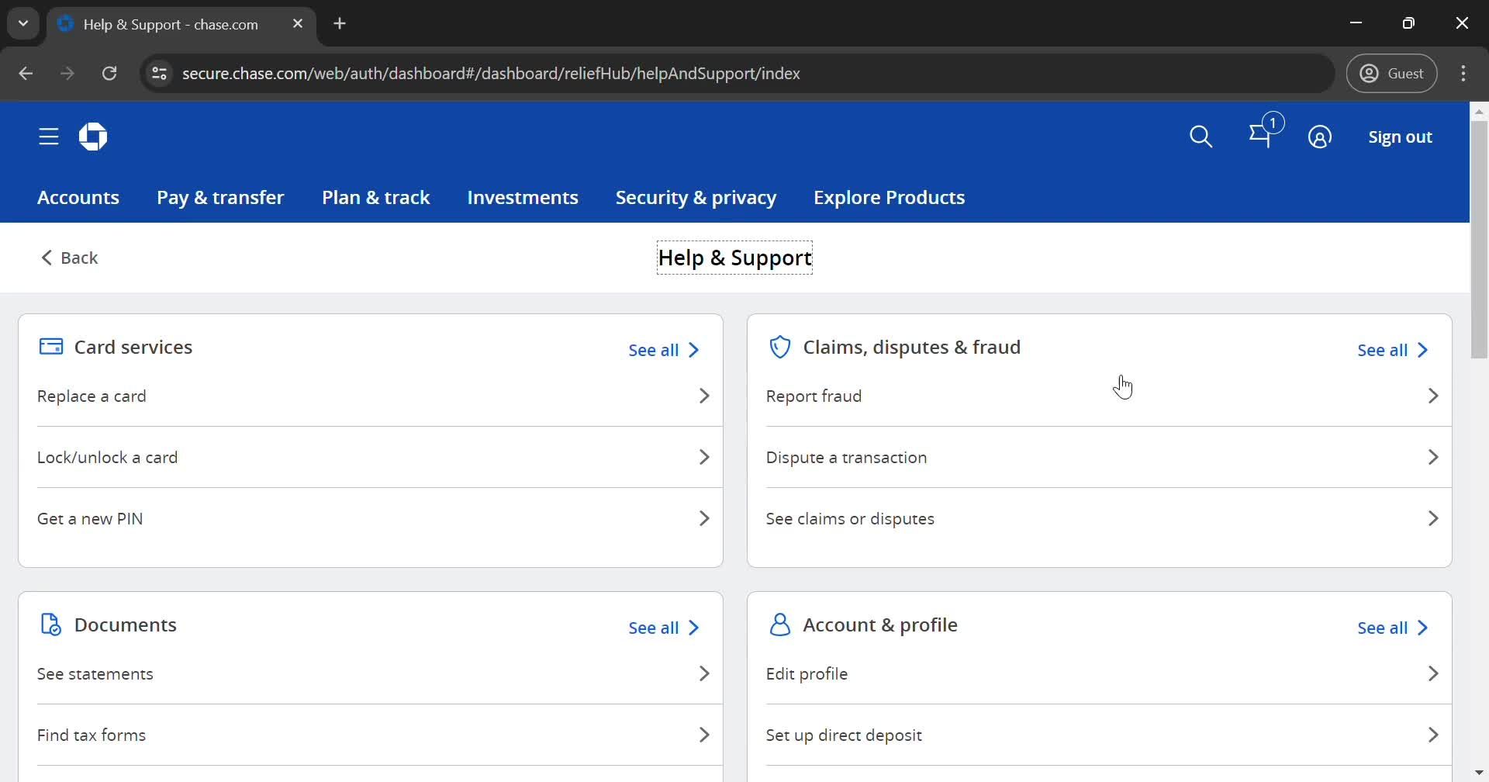
Task: Click the browser address bar
Action: [698, 74]
